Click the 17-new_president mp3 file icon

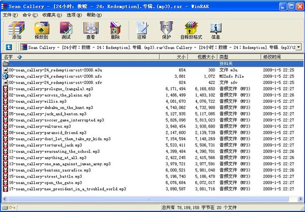click(6, 189)
